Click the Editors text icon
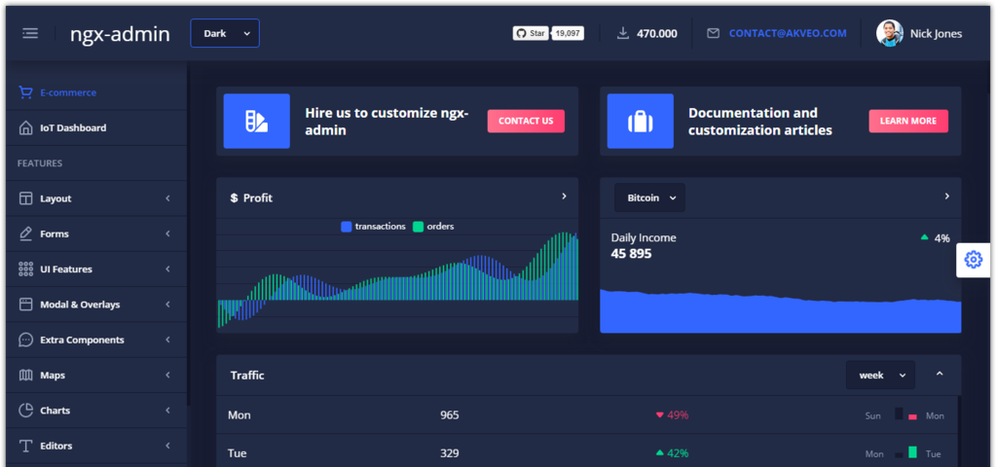Screen dimensions: 996x467 click(x=25, y=446)
